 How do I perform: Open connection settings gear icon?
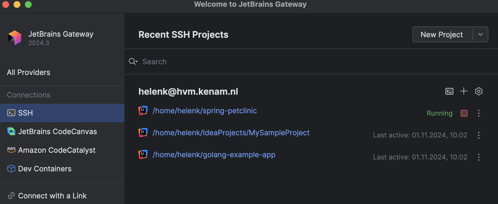[479, 91]
